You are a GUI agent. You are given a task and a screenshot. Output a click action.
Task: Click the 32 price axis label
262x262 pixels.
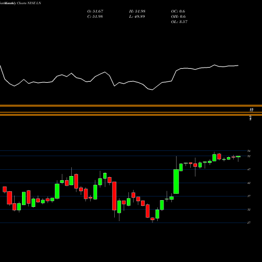coord(249,210)
